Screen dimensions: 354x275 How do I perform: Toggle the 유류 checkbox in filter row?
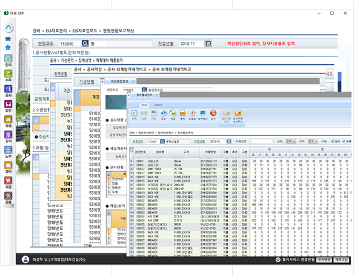click(x=344, y=141)
